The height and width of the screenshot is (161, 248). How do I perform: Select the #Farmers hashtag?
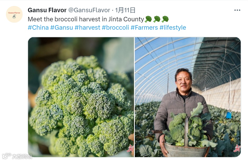pyautogui.click(x=144, y=28)
